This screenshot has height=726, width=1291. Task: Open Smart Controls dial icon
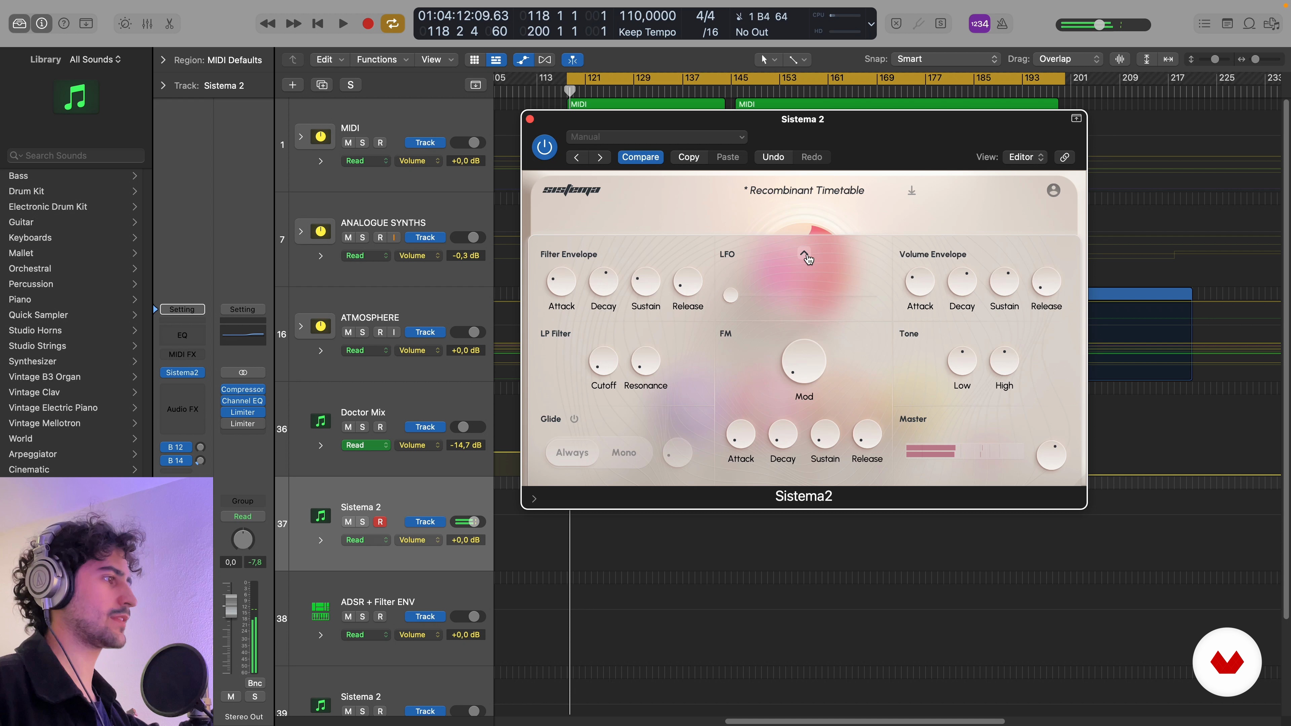pyautogui.click(x=125, y=24)
